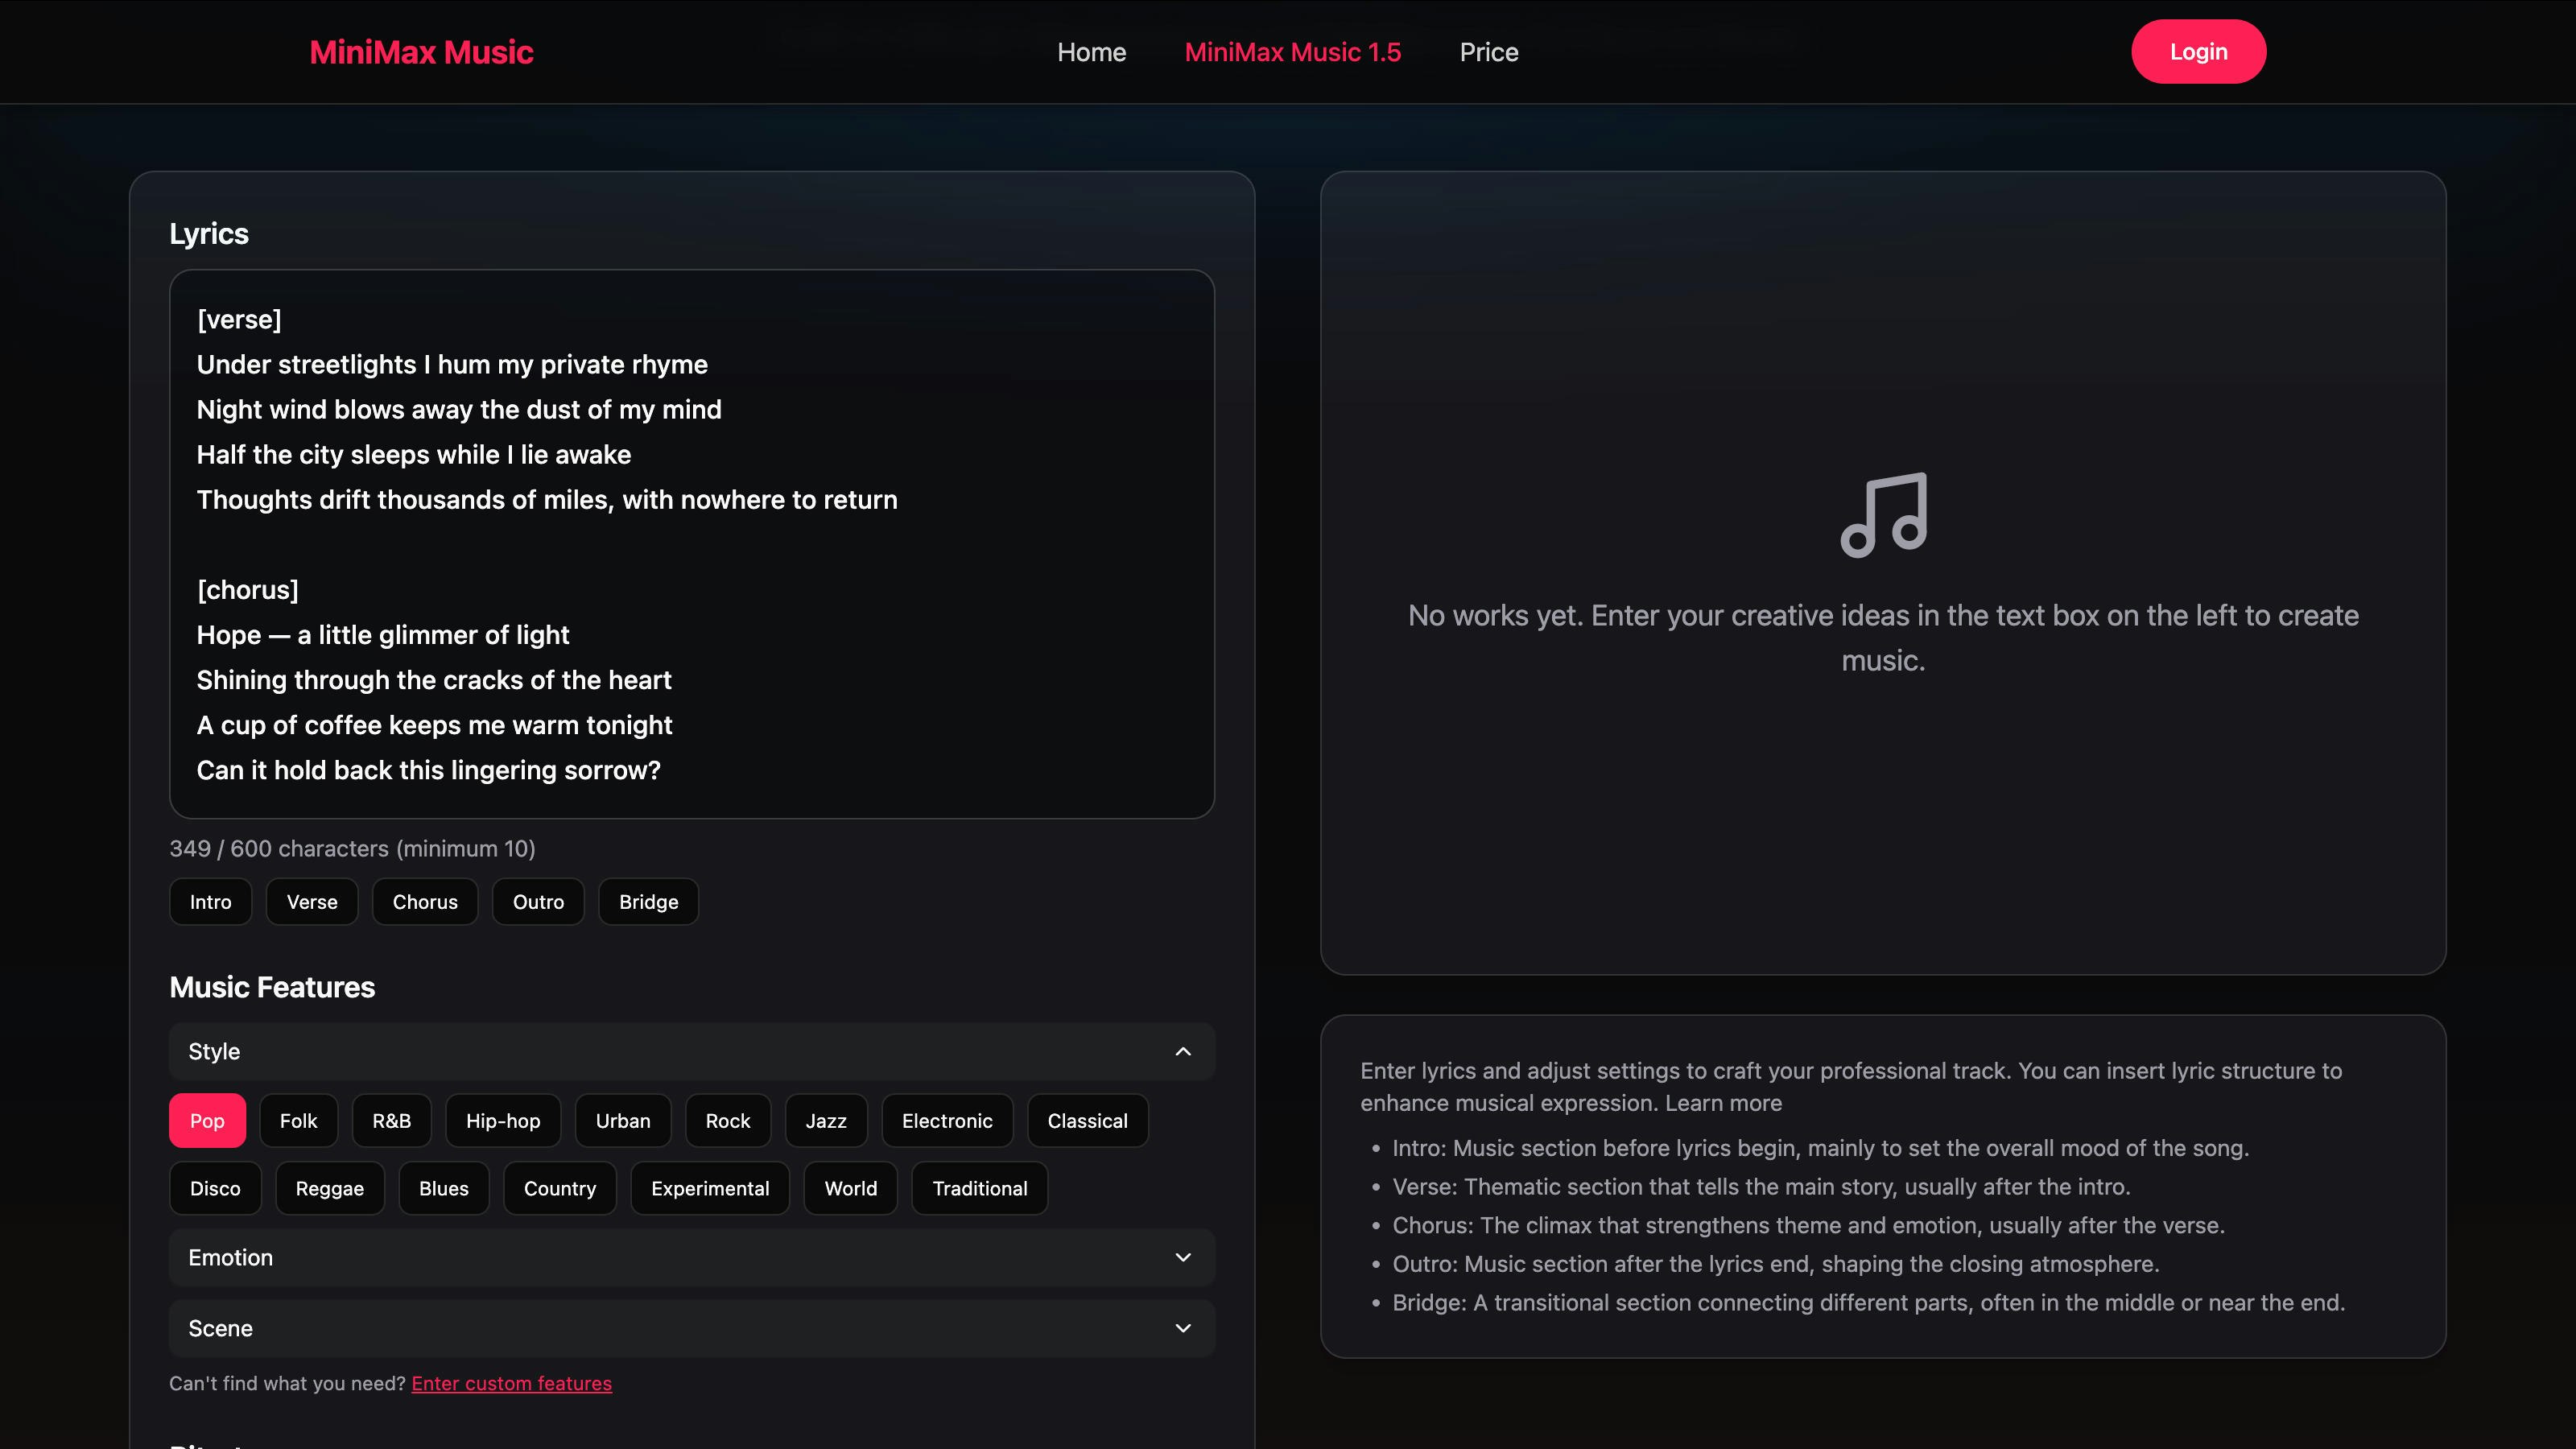Choose the Urban style

pos(623,1120)
